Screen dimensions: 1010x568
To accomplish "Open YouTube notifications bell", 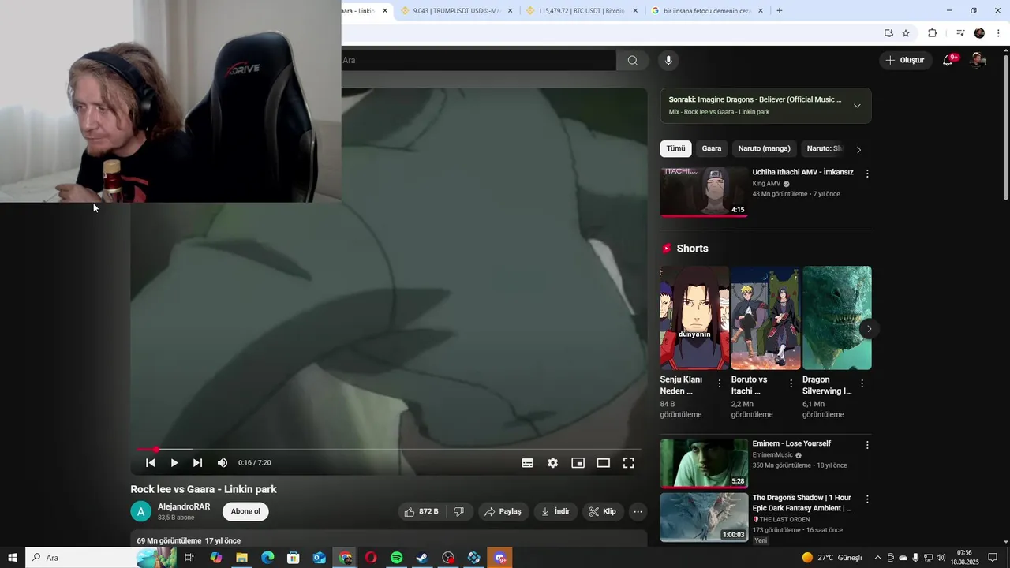I will tap(948, 60).
